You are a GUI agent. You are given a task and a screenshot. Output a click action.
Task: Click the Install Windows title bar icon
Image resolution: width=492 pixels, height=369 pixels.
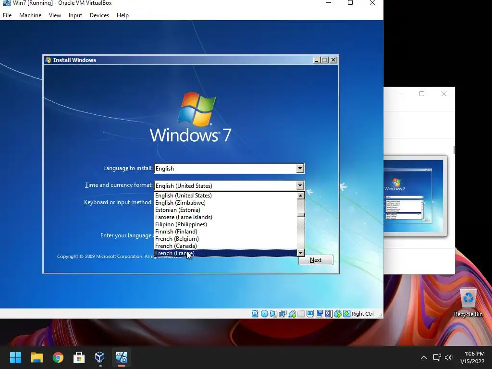49,60
